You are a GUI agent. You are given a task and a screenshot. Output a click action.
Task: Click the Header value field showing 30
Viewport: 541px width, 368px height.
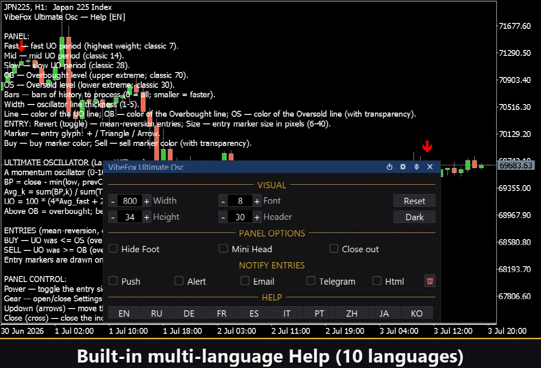point(240,217)
